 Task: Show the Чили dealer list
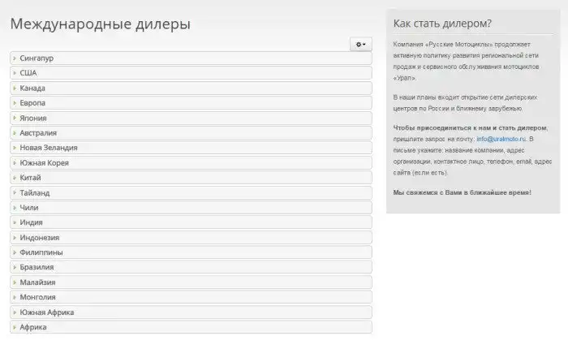29,208
